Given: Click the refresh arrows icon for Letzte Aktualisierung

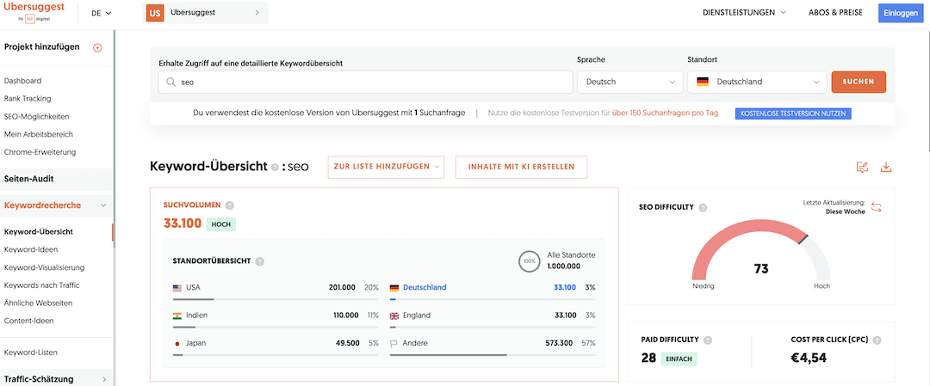Looking at the screenshot, I should click(877, 207).
